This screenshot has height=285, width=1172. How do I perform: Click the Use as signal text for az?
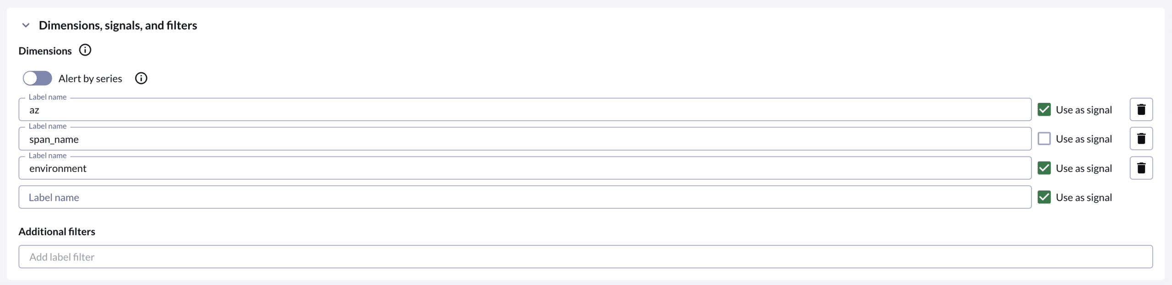(1084, 110)
